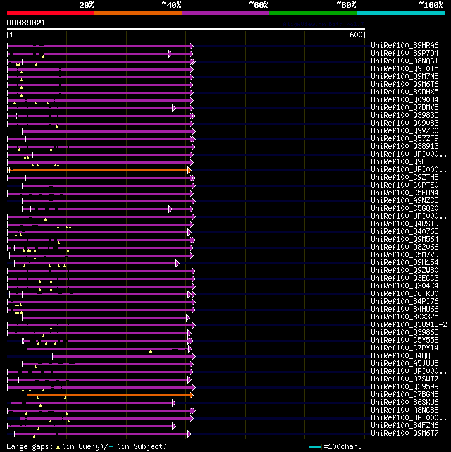Select the AU089021 query name

(x=26, y=23)
